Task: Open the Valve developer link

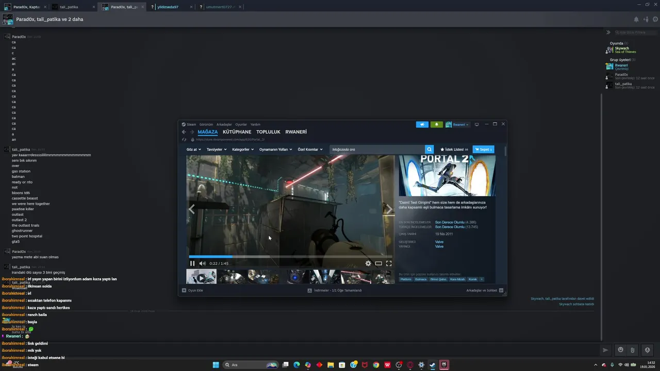Action: [x=439, y=242]
